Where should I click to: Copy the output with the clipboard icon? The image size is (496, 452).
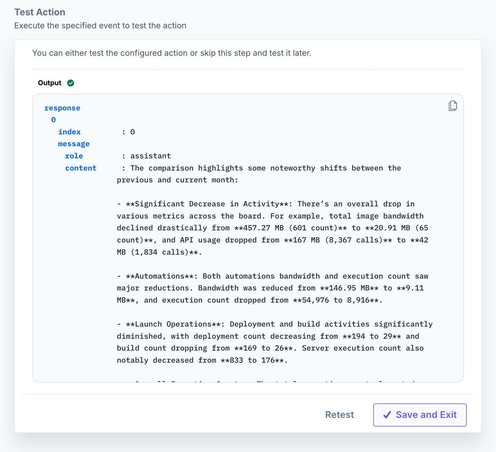453,106
